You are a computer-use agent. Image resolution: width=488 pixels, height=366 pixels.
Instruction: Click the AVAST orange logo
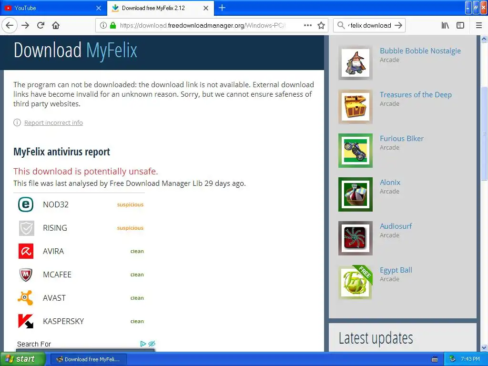click(x=26, y=298)
